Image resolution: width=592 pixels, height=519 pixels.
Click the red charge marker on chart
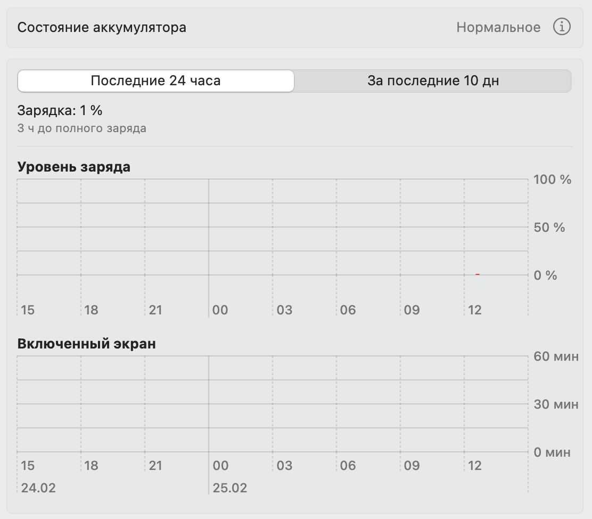click(477, 274)
